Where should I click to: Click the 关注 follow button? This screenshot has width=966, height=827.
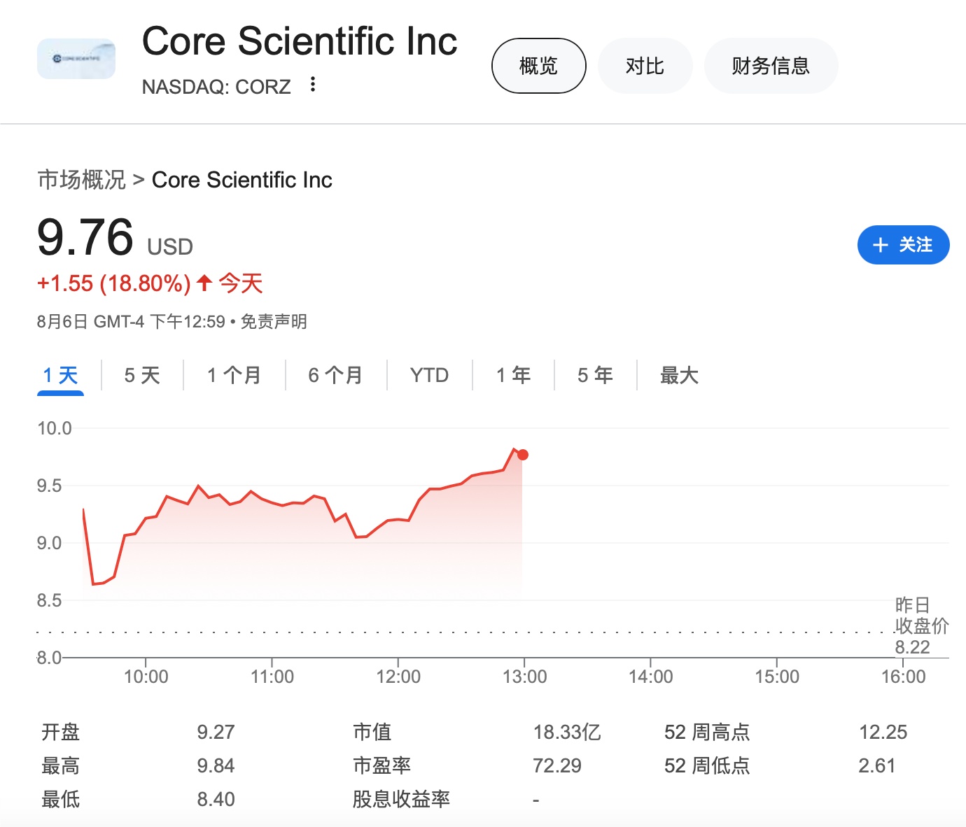coord(903,245)
